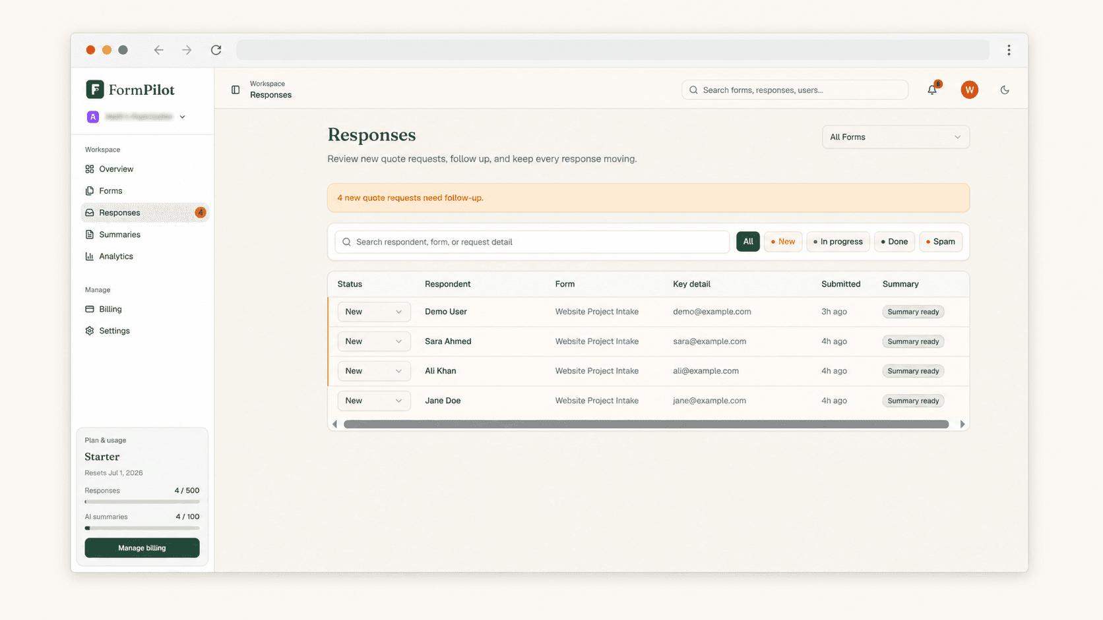Click ali@example.com key detail

click(706, 371)
